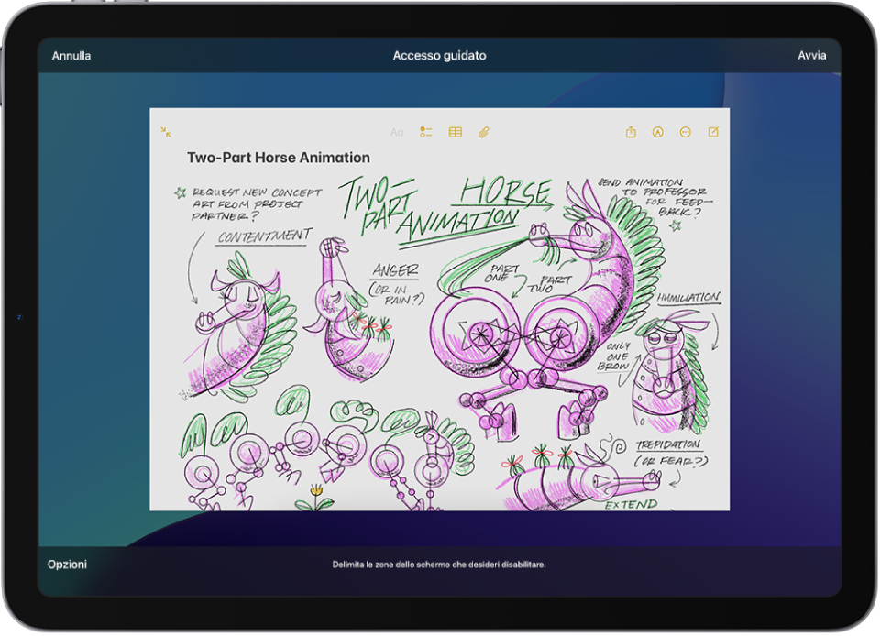Click the instruction text Delimita le zone
The image size is (880, 636).
(439, 565)
